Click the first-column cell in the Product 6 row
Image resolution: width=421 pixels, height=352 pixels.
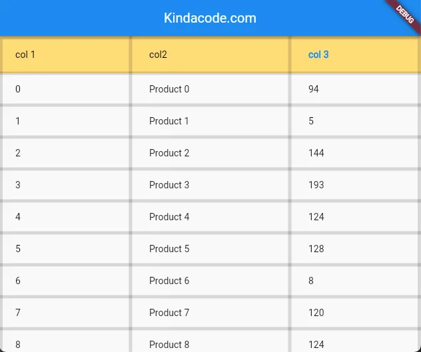point(18,281)
